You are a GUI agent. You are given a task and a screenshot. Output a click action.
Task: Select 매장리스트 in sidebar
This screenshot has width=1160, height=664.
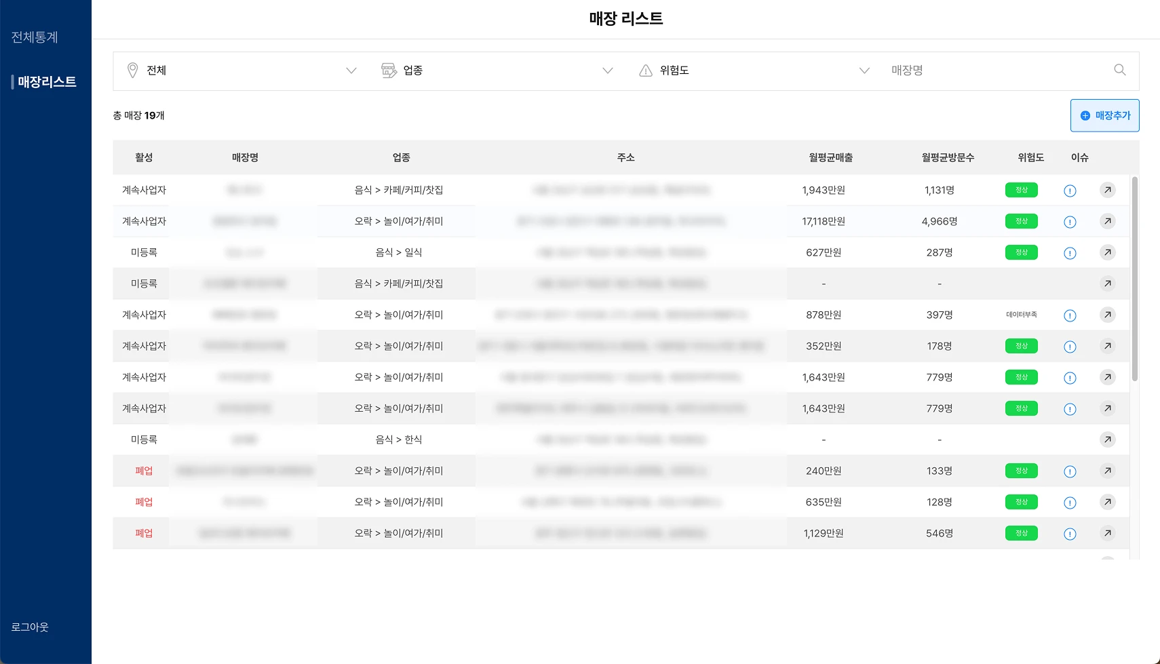click(x=46, y=82)
